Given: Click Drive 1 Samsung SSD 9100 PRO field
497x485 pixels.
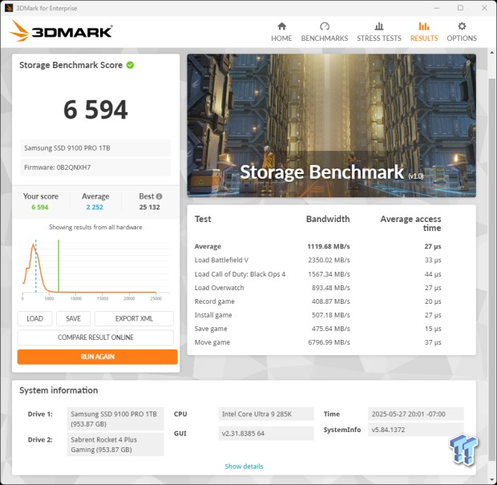Looking at the screenshot, I should pyautogui.click(x=115, y=418).
